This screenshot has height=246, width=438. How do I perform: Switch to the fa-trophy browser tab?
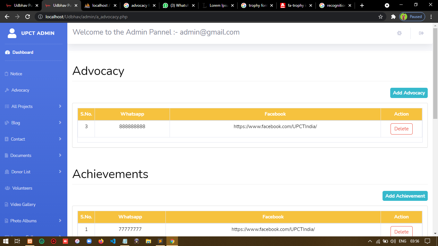pyautogui.click(x=296, y=5)
